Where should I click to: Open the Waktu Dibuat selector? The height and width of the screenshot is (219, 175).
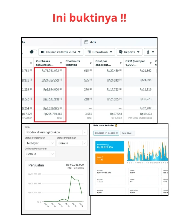127,133
